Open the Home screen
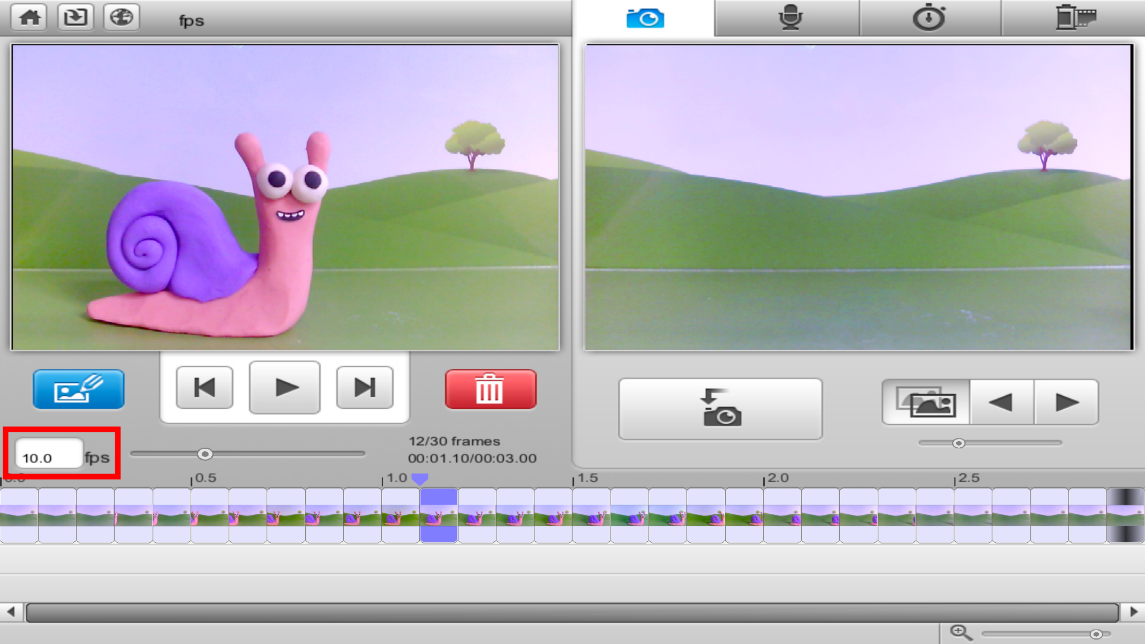Viewport: 1145px width, 644px height. pyautogui.click(x=28, y=17)
